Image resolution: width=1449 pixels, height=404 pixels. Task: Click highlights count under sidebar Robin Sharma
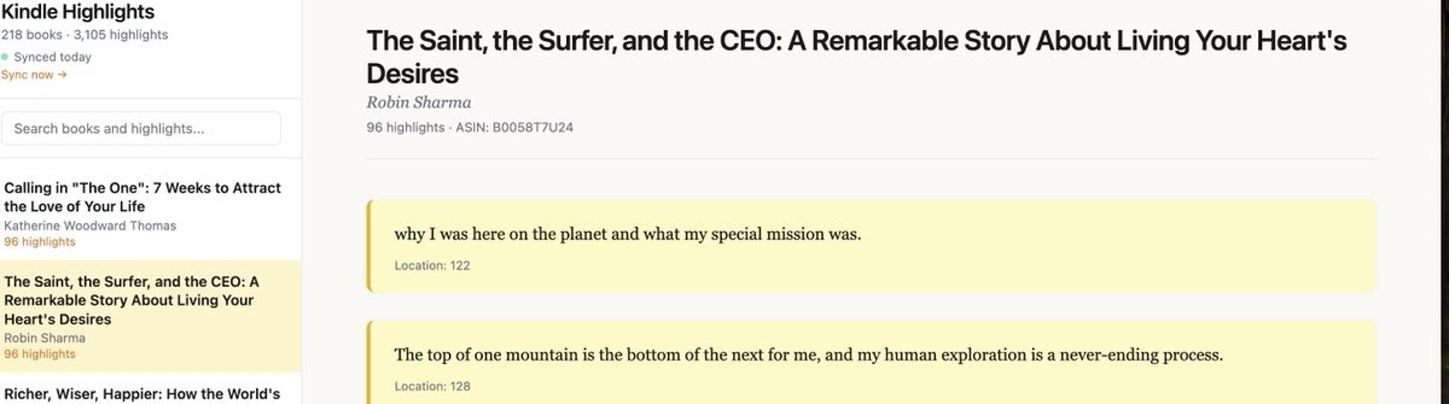40,354
